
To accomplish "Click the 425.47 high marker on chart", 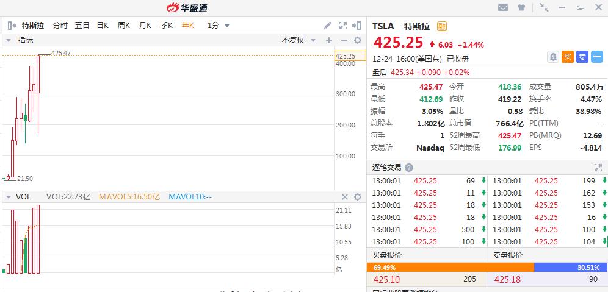I will click(61, 54).
